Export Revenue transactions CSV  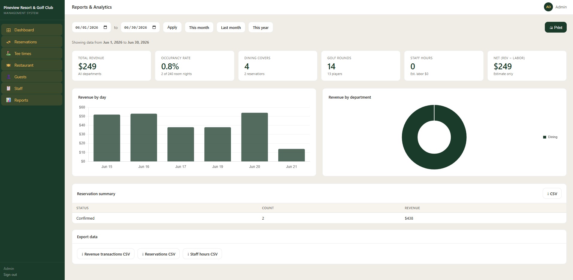click(106, 254)
